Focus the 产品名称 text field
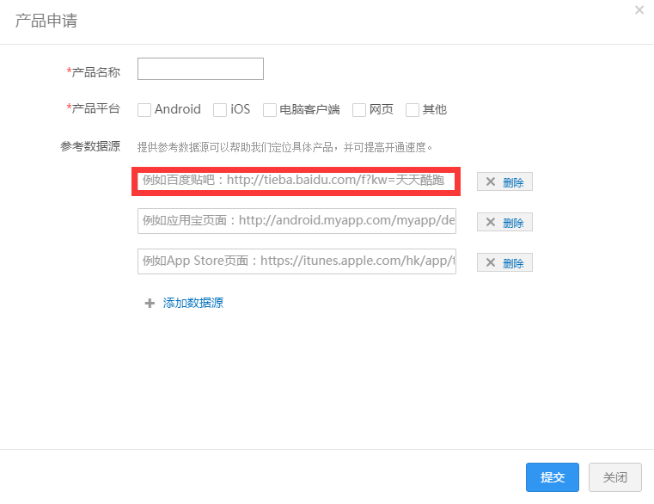The width and height of the screenshot is (654, 504). click(x=200, y=69)
